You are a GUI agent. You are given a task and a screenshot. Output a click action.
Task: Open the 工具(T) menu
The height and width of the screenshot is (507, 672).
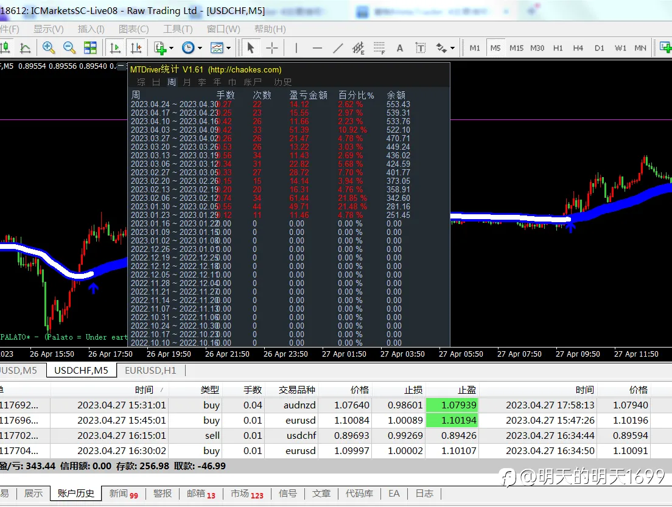[x=178, y=29]
